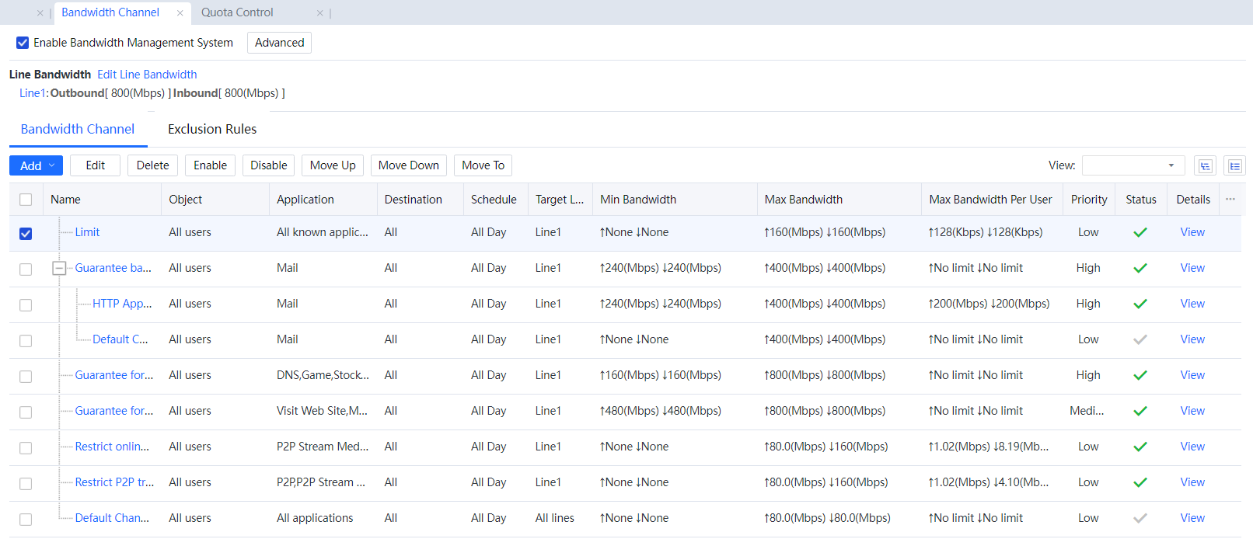Close the Quota Control tab
The image size is (1253, 539).
[x=319, y=13]
